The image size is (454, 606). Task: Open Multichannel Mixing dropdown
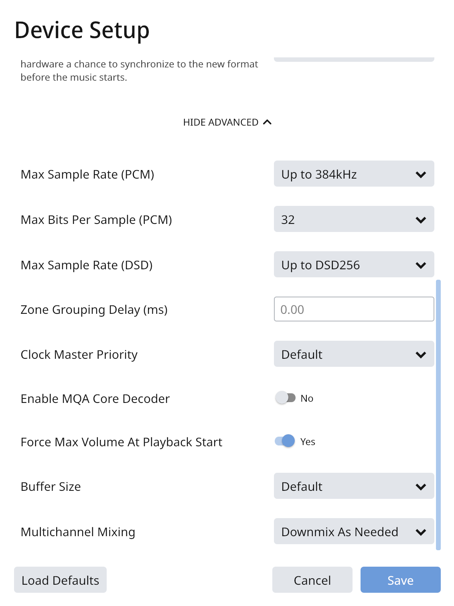coord(354,531)
